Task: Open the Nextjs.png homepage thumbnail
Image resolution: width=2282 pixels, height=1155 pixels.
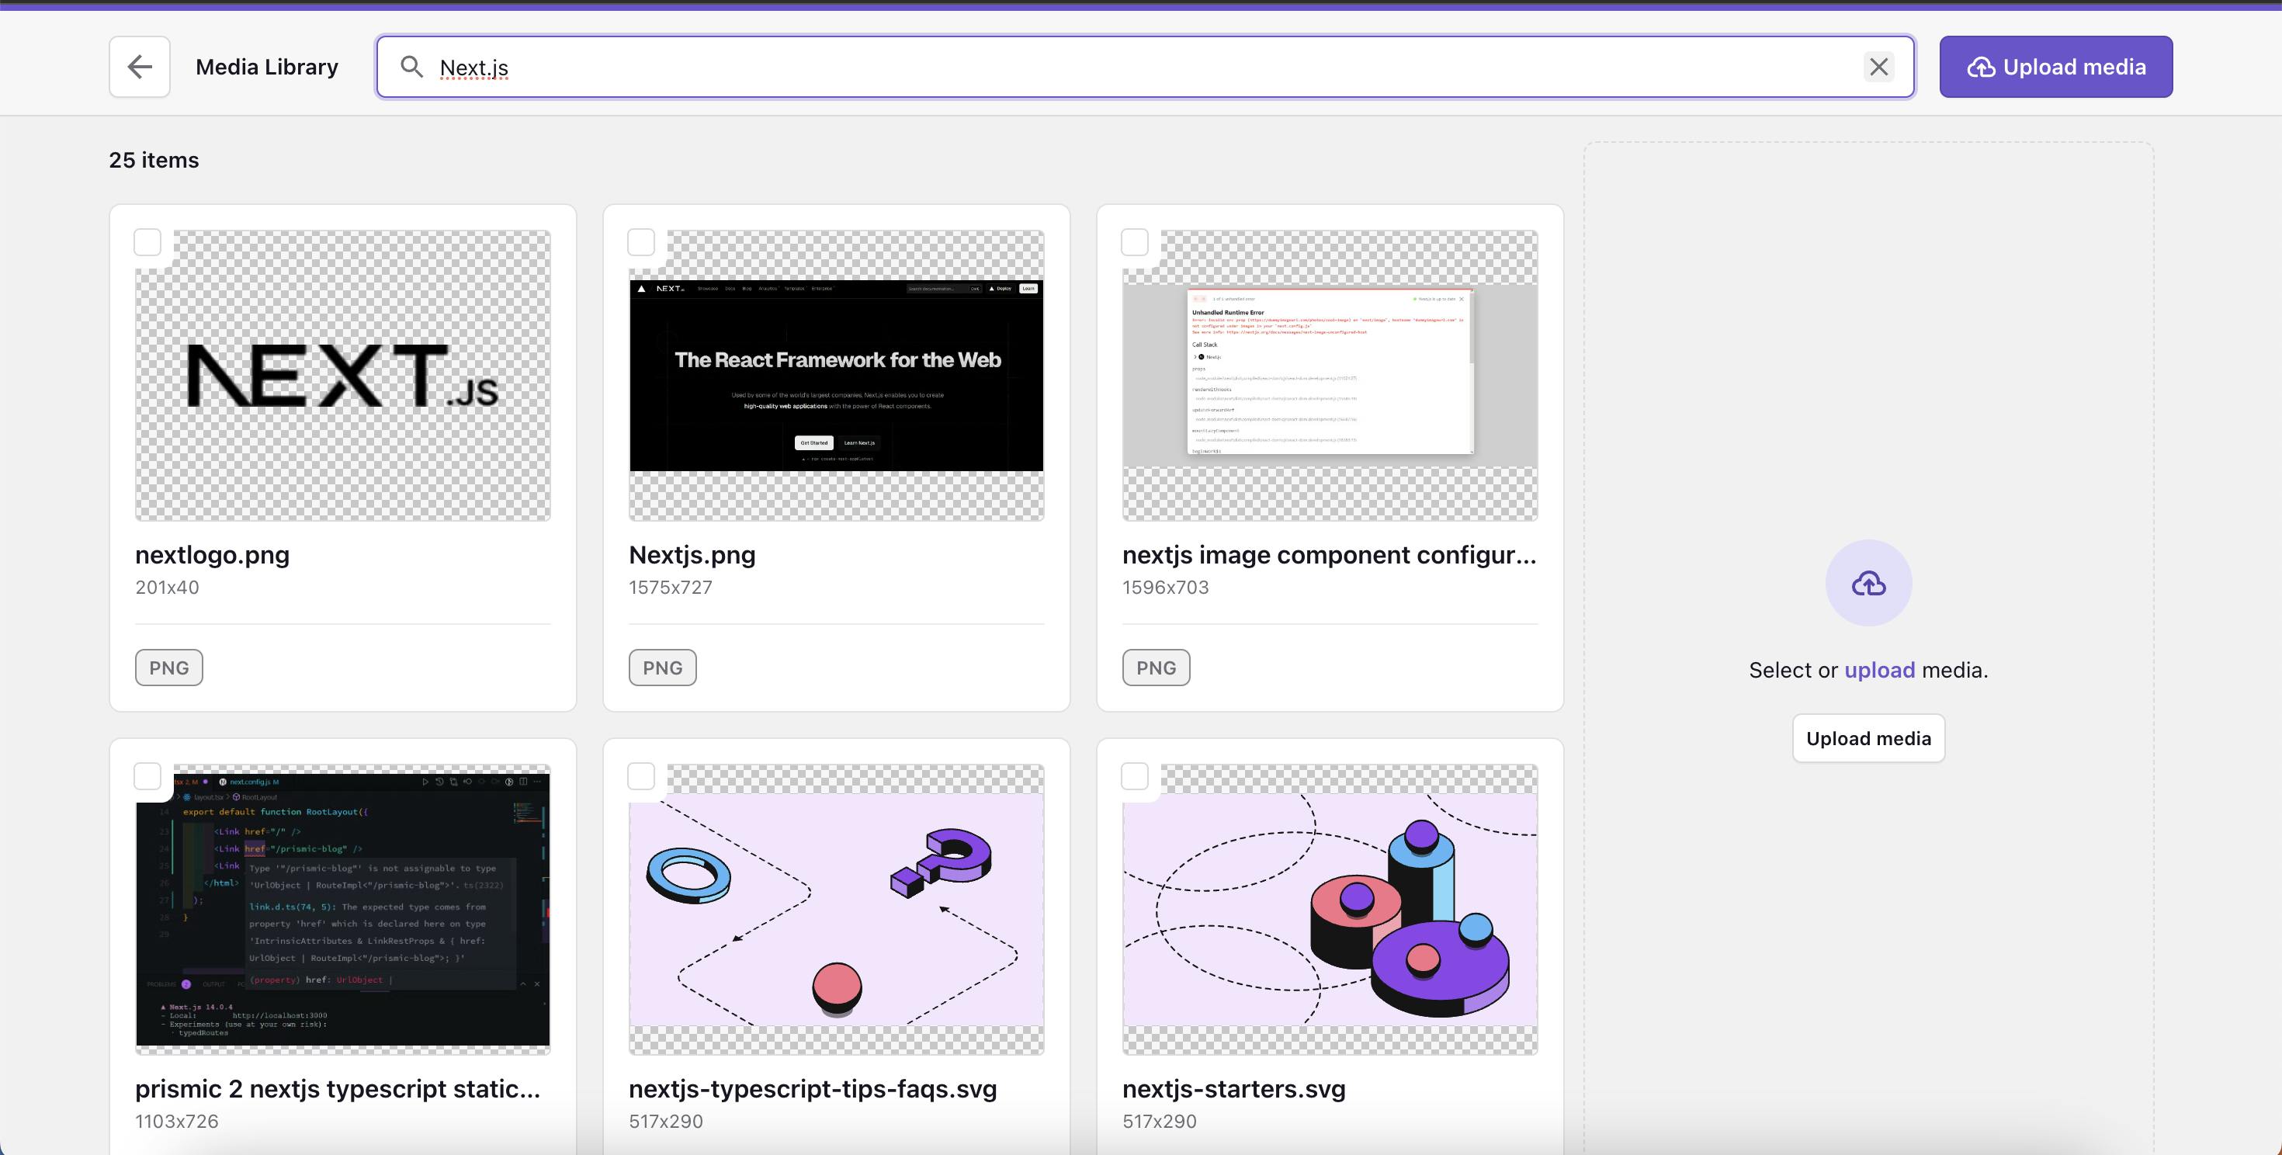Action: (836, 376)
